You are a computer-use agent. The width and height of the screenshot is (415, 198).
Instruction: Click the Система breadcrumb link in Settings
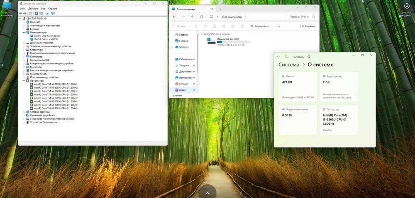(x=289, y=65)
